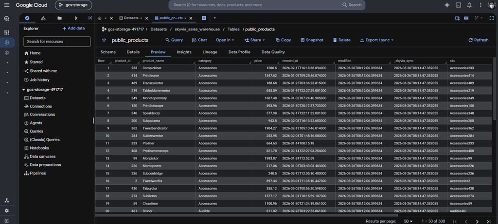
Task: Open the tab list overflow dropdown
Action: coord(214,18)
